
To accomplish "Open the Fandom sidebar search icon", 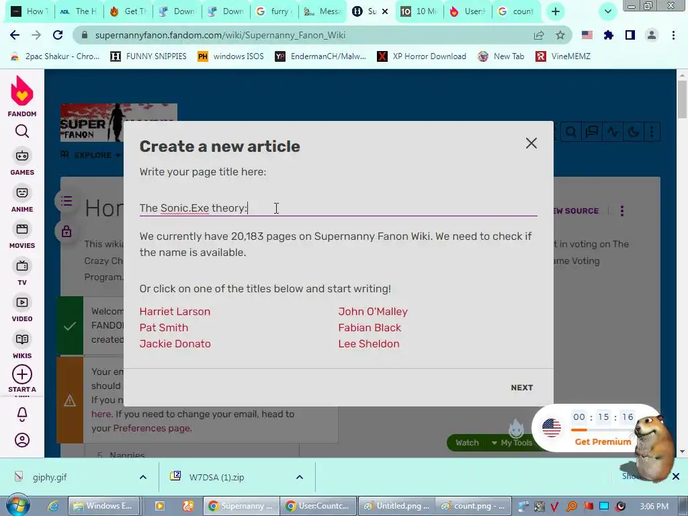I will [22, 131].
